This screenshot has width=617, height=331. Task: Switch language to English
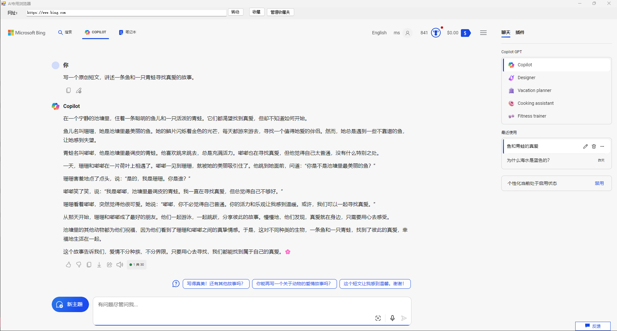[x=379, y=33]
